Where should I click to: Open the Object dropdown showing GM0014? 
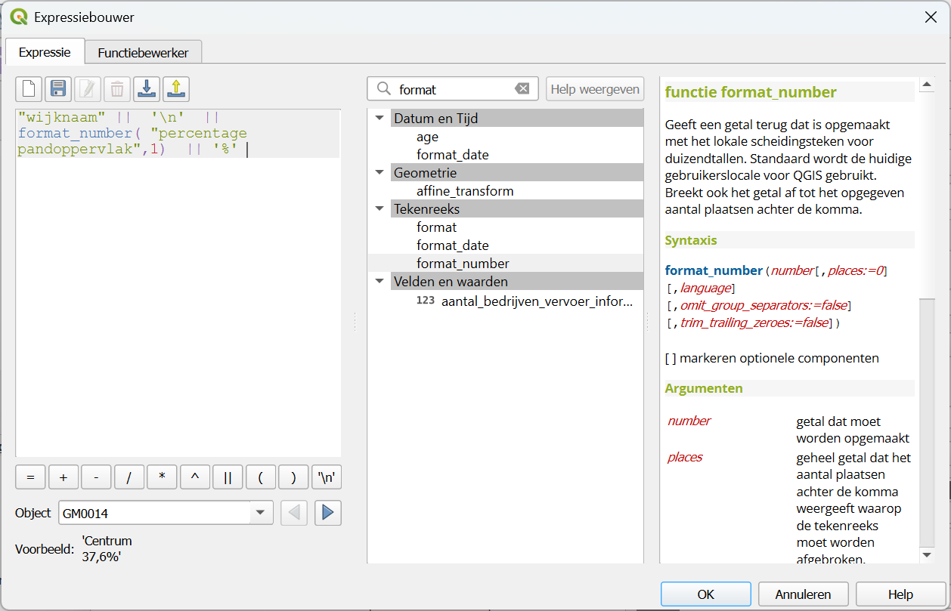260,513
